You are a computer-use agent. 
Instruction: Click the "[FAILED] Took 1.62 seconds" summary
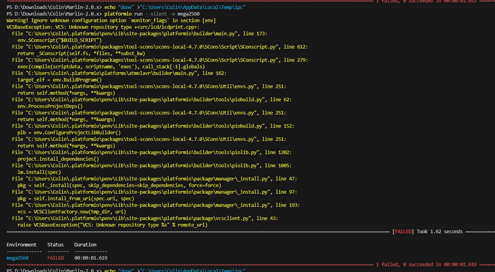427,232
